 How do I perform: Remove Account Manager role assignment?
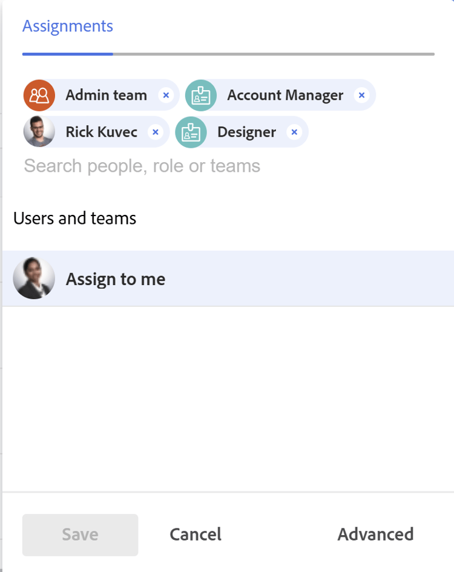(361, 95)
